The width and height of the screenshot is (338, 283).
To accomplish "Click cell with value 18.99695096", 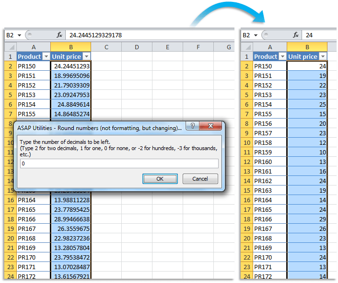I will (x=70, y=76).
